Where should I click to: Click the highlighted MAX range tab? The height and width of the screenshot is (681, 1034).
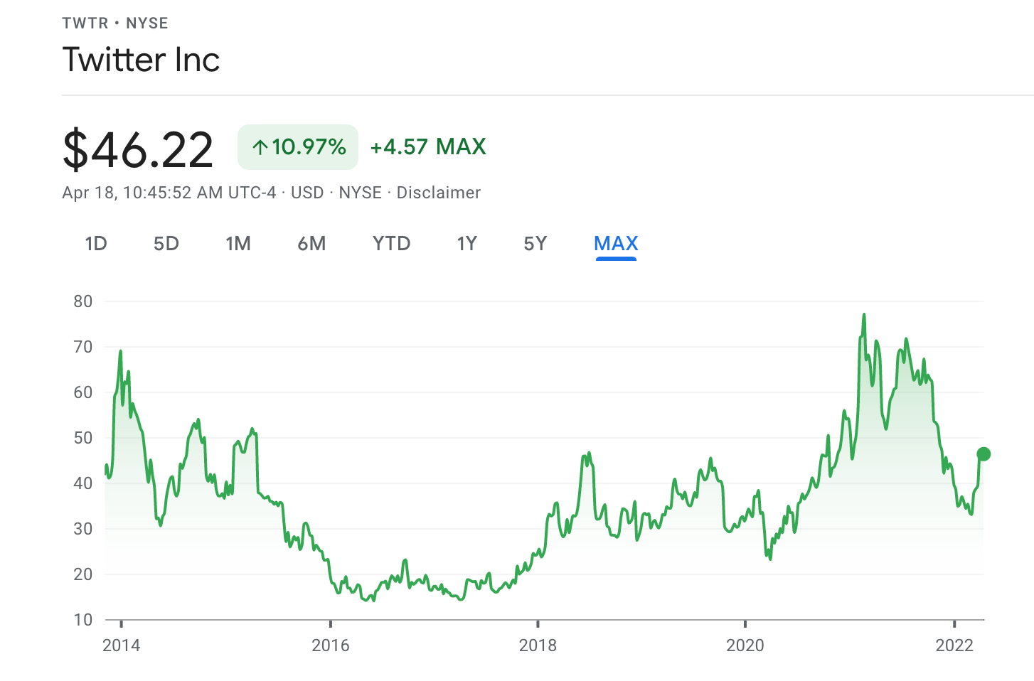pyautogui.click(x=616, y=244)
